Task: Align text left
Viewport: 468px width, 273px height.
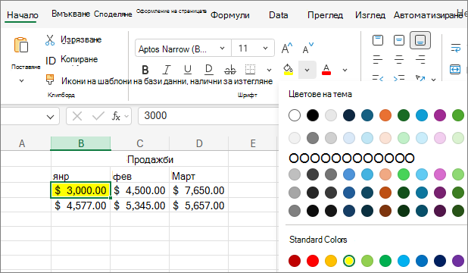Action: [378, 59]
